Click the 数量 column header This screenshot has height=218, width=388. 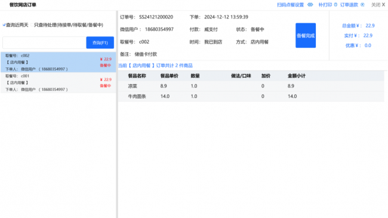195,76
